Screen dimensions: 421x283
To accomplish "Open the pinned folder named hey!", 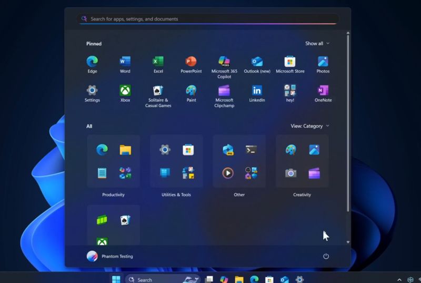I will [290, 93].
